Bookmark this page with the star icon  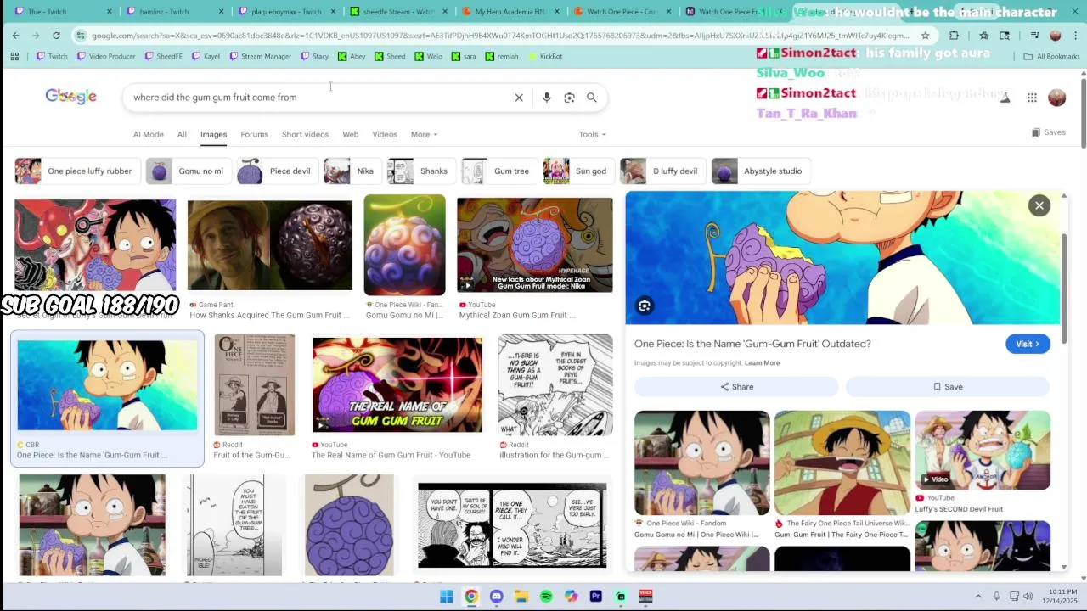(926, 36)
